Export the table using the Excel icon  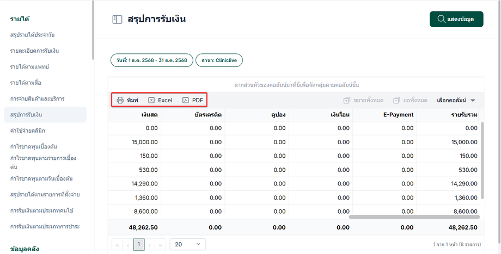(x=151, y=100)
